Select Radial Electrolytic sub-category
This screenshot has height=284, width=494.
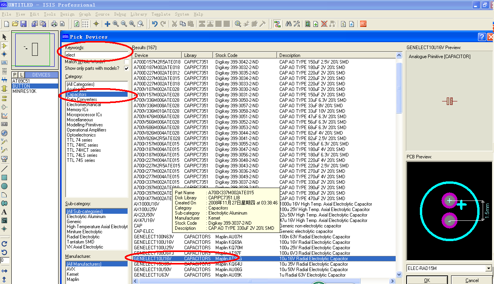tap(83, 237)
